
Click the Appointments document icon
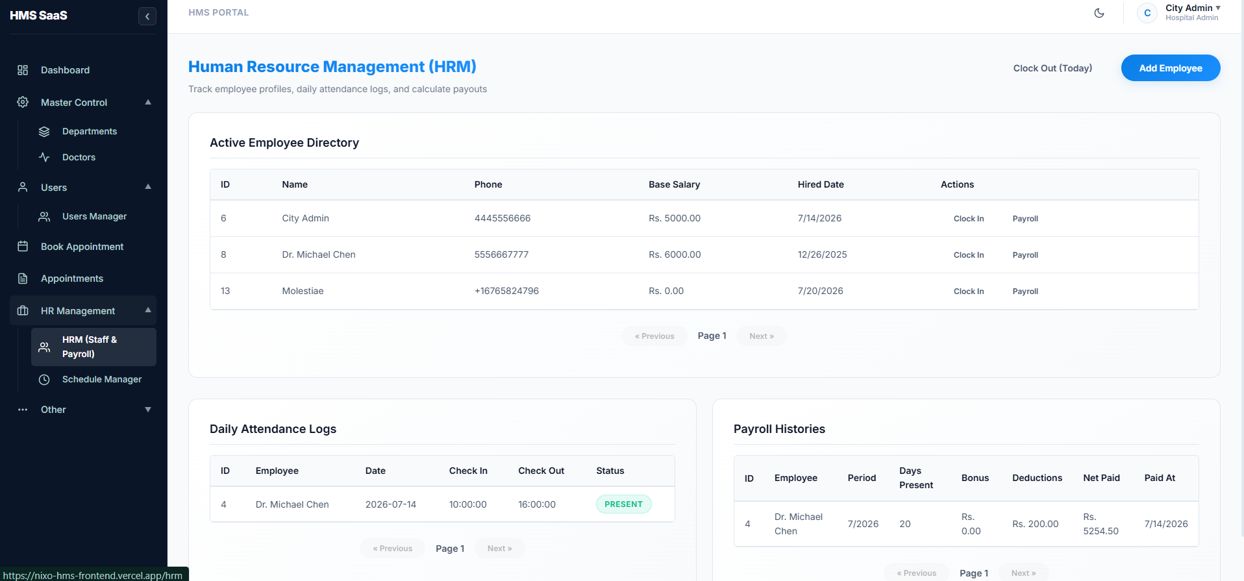23,278
